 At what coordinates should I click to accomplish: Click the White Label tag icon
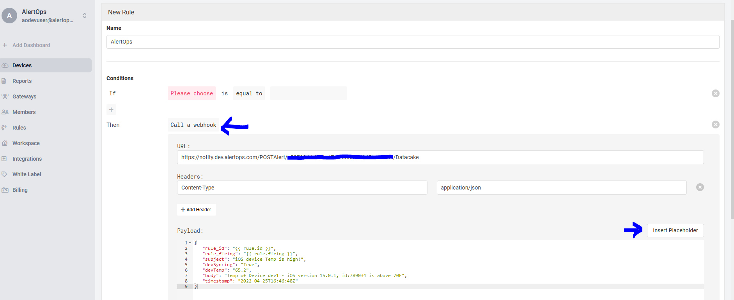(5, 174)
